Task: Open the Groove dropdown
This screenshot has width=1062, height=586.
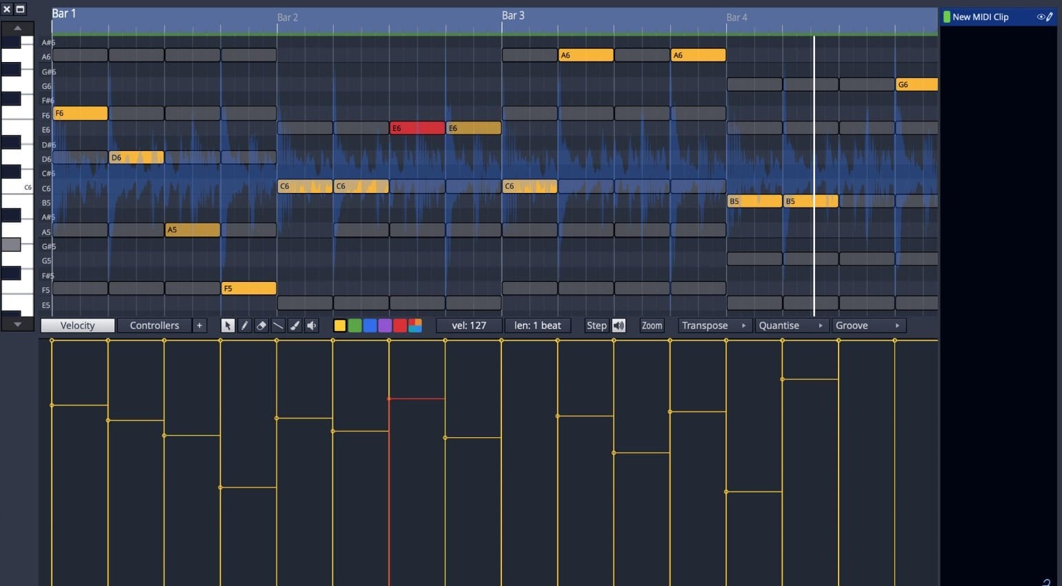Action: (x=868, y=325)
